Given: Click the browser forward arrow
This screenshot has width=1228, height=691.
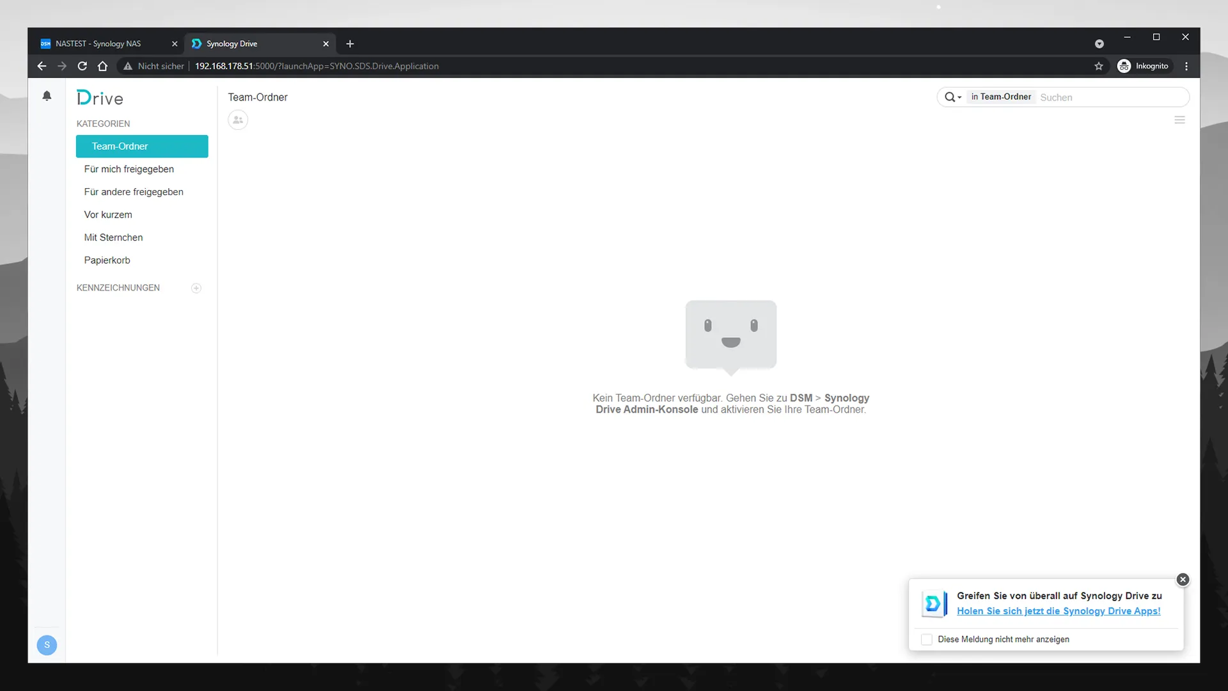Looking at the screenshot, I should (x=62, y=66).
